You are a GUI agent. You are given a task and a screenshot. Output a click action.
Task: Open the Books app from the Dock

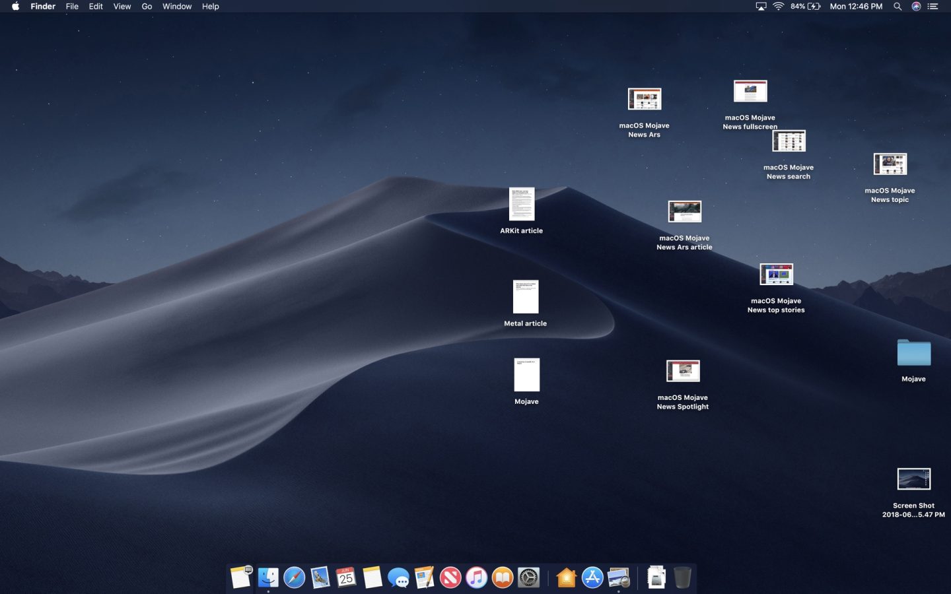coord(502,577)
